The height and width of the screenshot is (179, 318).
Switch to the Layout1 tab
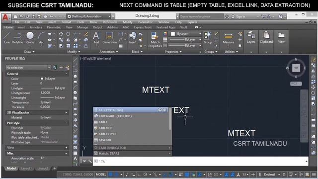pyautogui.click(x=26, y=169)
